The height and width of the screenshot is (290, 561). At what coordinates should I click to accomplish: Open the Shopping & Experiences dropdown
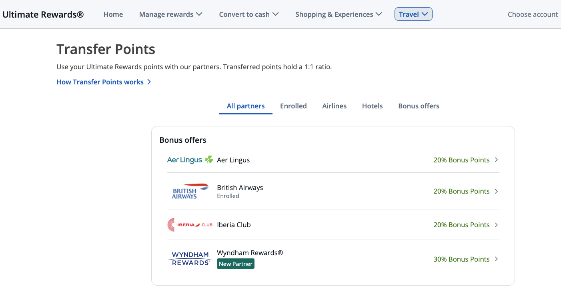(338, 14)
